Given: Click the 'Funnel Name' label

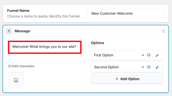Looking at the screenshot, I should pyautogui.click(x=18, y=11).
